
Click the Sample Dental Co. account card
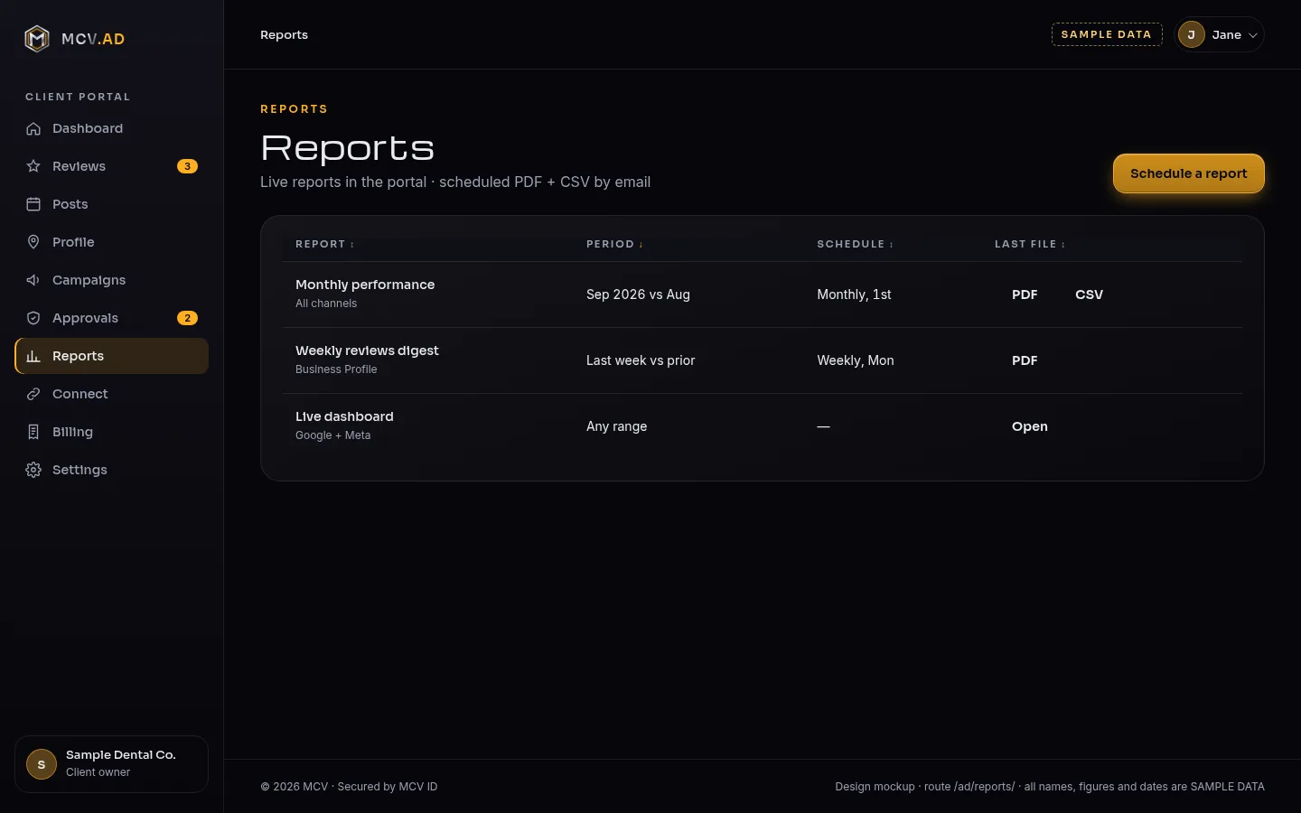click(x=112, y=764)
